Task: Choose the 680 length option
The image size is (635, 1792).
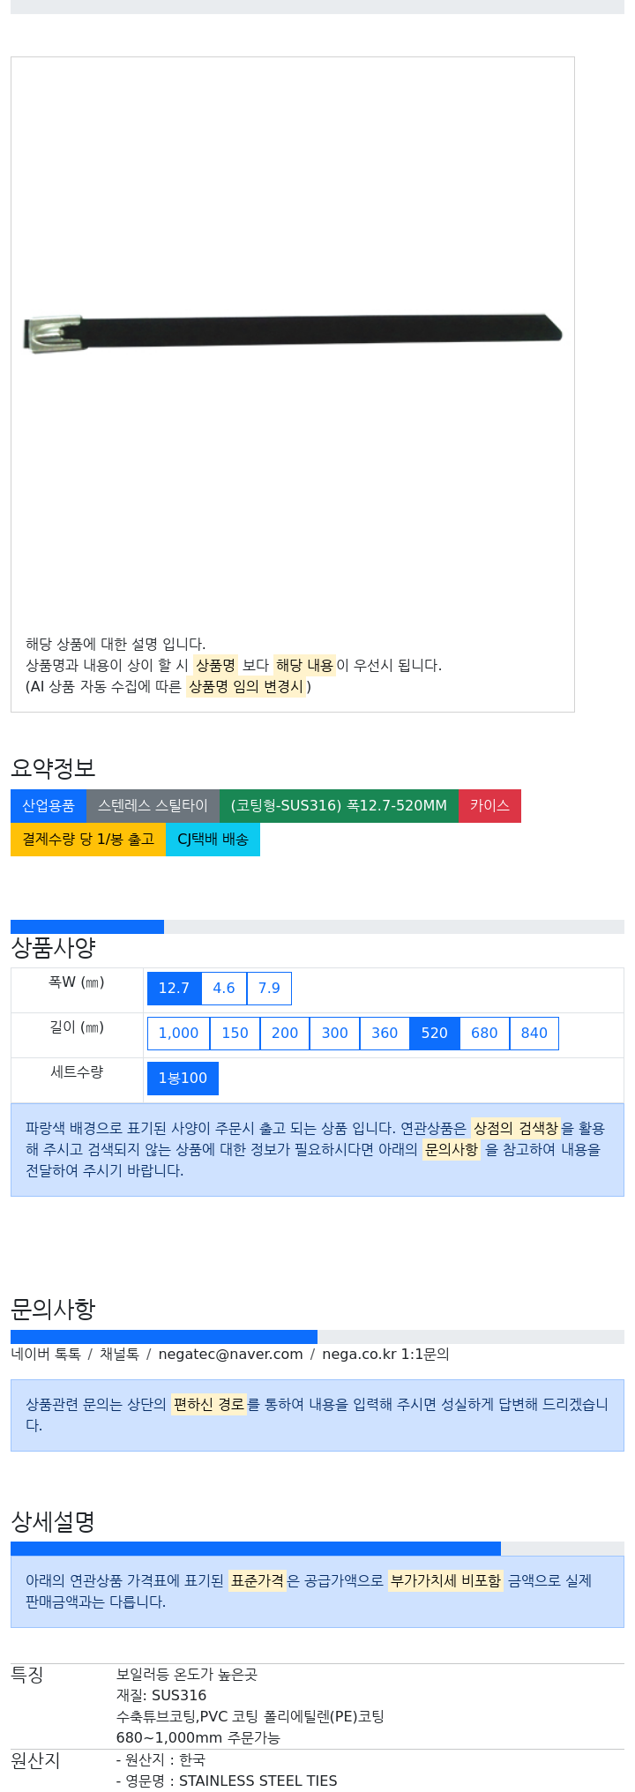Action: click(x=484, y=1034)
